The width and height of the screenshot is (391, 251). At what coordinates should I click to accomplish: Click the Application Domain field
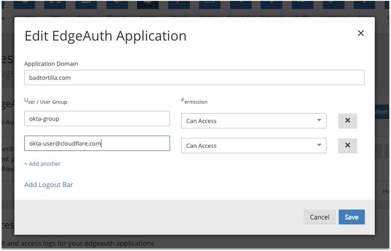(194, 78)
